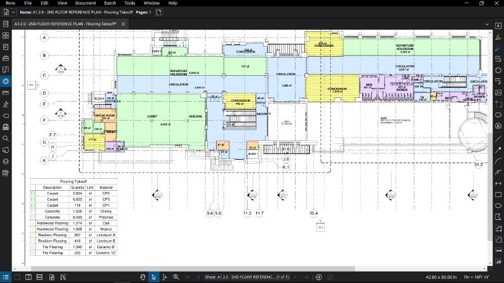
Task: Open the Studio panel icon
Action: [6, 149]
